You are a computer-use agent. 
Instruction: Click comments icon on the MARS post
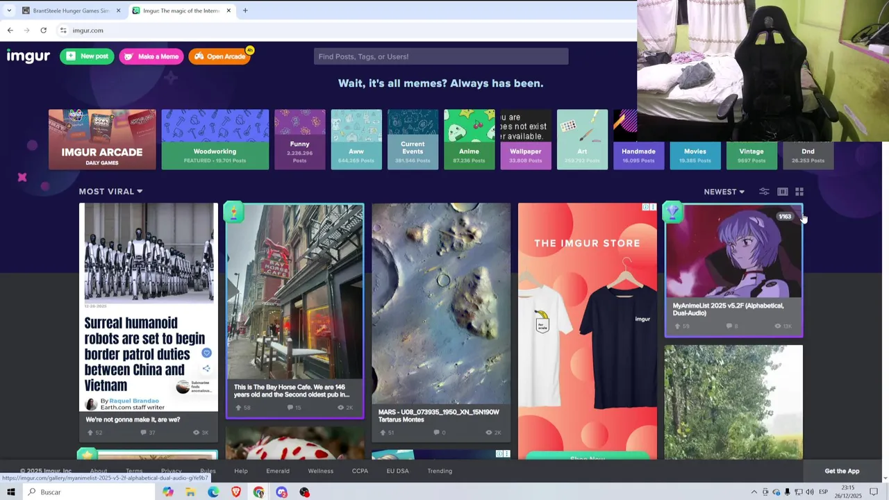coord(436,433)
